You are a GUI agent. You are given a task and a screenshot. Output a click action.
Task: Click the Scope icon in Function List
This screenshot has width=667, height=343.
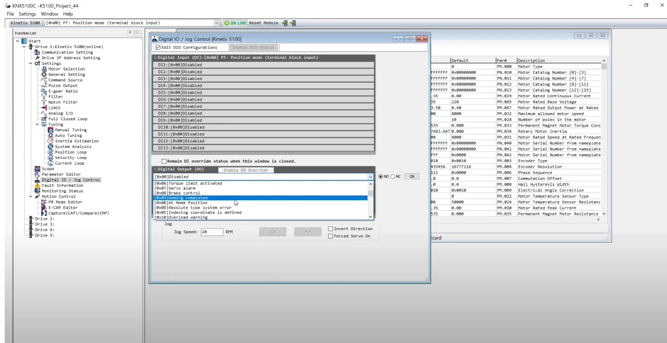coord(37,169)
